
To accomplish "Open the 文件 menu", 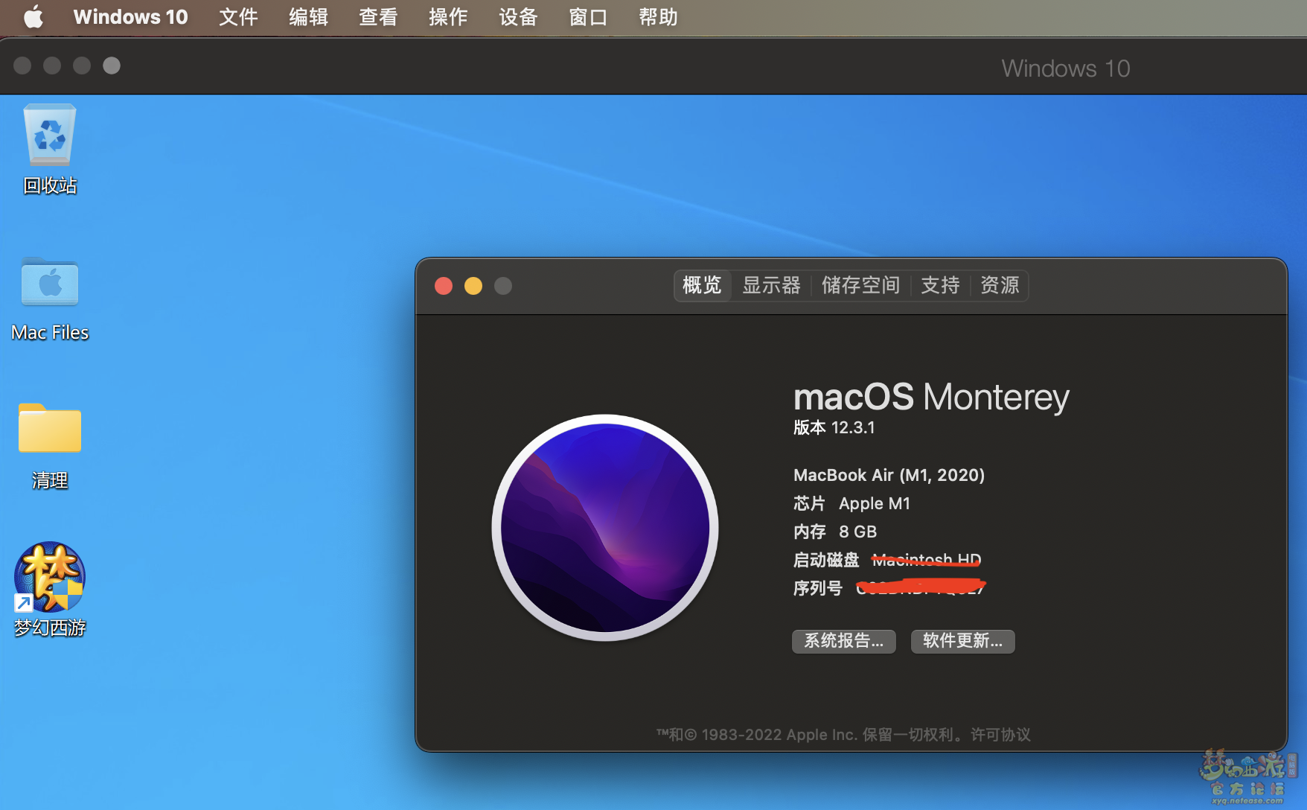I will 238,16.
